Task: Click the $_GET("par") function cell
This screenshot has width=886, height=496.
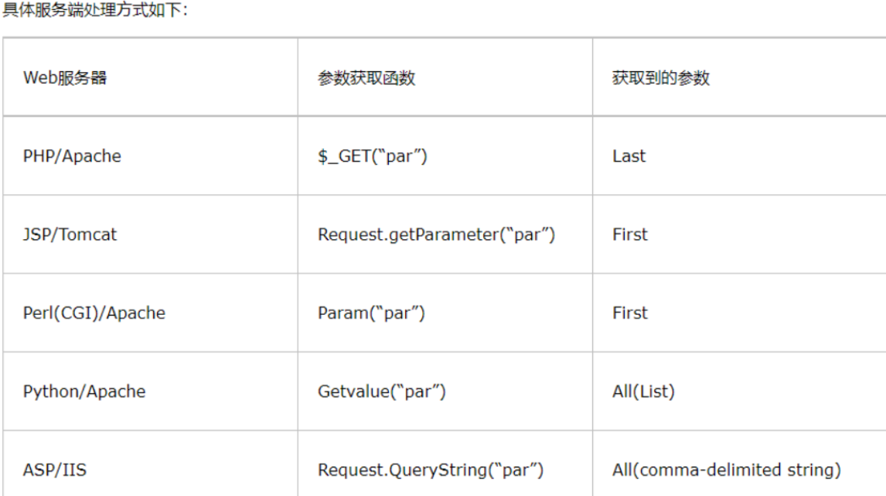Action: point(445,156)
